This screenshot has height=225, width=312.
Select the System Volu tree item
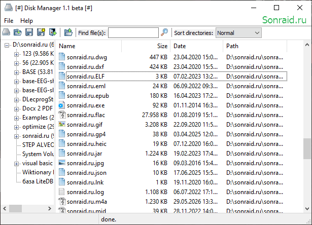[x=38, y=154]
